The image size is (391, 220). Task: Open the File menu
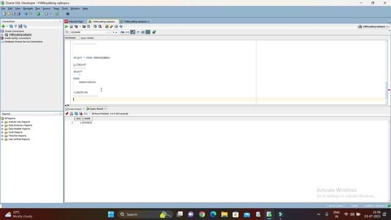tap(3, 9)
